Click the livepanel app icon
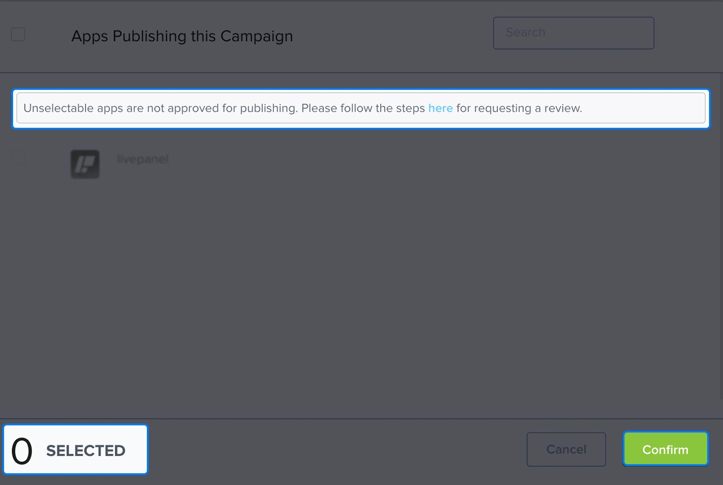The width and height of the screenshot is (723, 485). tap(85, 164)
